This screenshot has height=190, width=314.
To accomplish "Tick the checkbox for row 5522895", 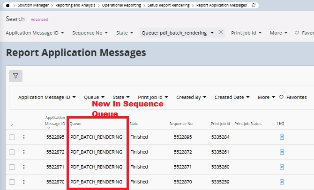I will pos(12,137).
